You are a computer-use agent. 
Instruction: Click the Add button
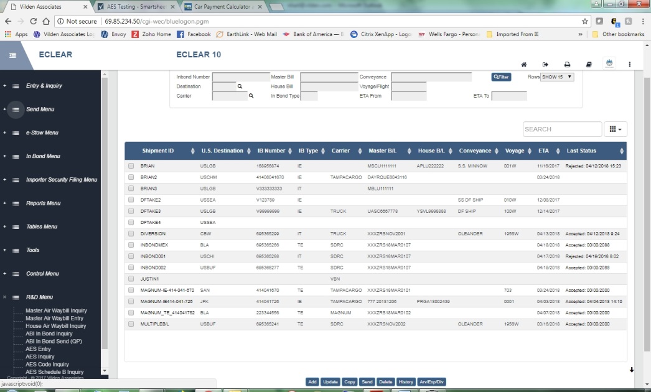pos(312,382)
